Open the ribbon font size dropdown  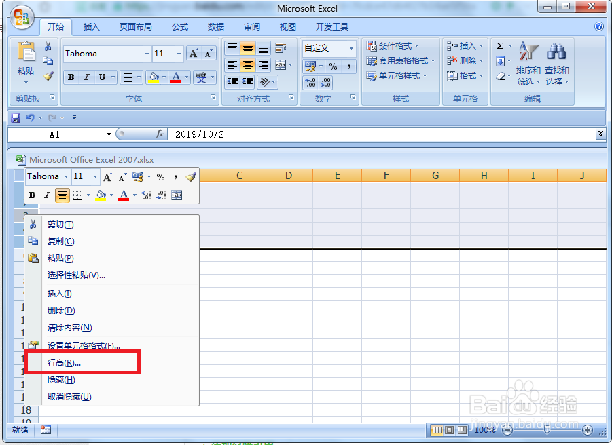(x=179, y=54)
